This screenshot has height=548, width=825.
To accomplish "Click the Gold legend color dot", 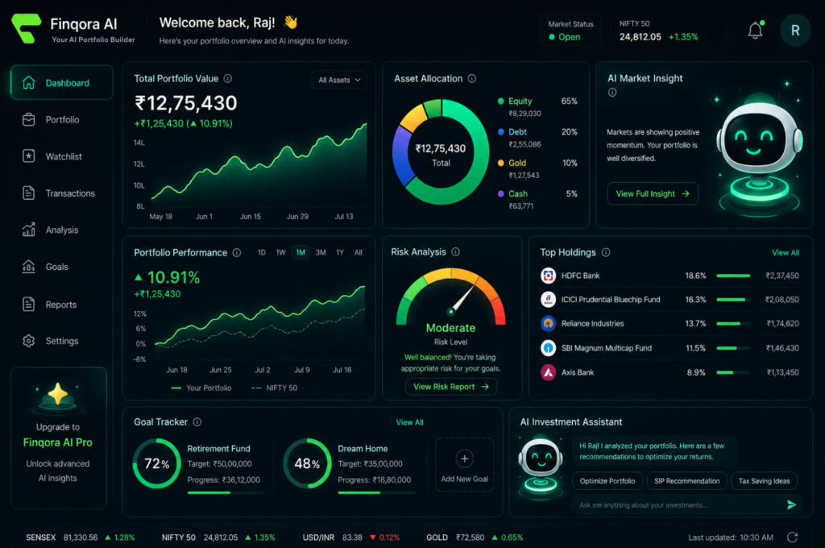I will coord(501,163).
